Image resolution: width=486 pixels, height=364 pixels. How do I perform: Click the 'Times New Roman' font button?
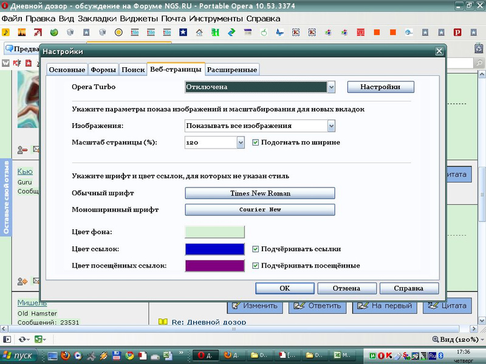(259, 194)
